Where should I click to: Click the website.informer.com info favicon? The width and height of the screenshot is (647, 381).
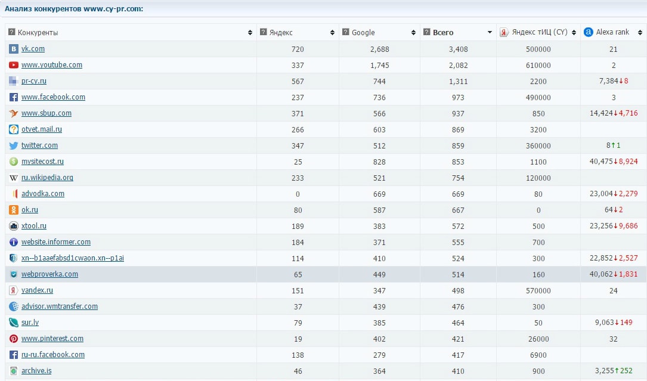click(14, 242)
